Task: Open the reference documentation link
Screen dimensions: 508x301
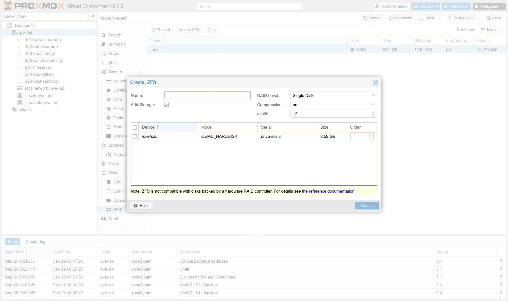Action: click(328, 191)
